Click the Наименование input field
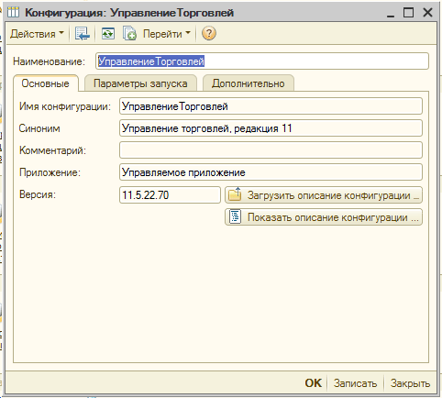 tap(262, 61)
